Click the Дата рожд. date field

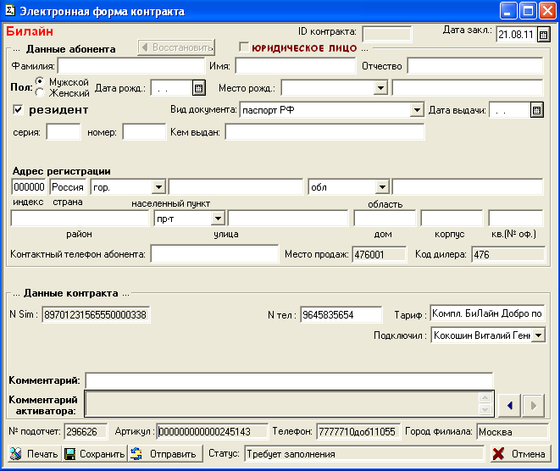[171, 88]
